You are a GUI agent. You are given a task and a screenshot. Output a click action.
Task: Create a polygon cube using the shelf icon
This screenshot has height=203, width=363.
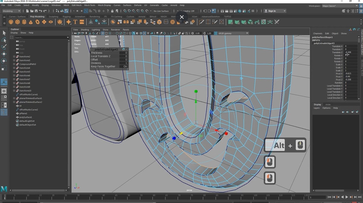[17, 22]
